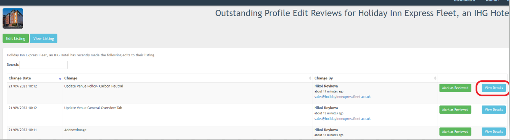This screenshot has height=140, width=510.
Task: Sort by Change Date column header
Action: point(35,78)
